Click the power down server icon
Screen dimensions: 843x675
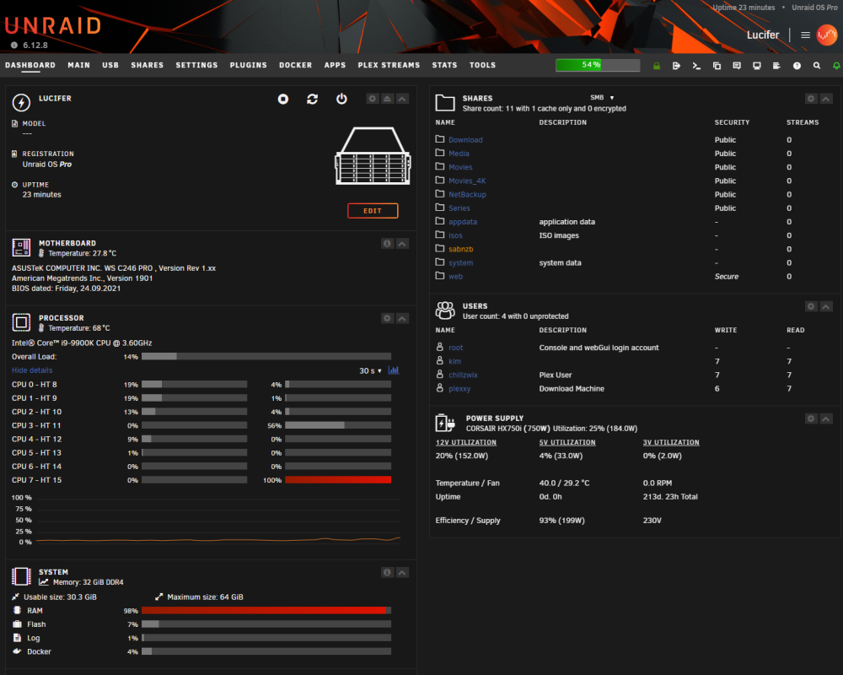(341, 99)
